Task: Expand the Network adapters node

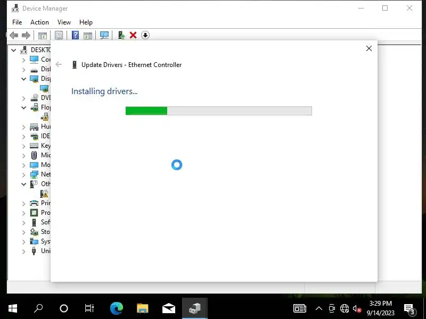Action: [x=23, y=175]
